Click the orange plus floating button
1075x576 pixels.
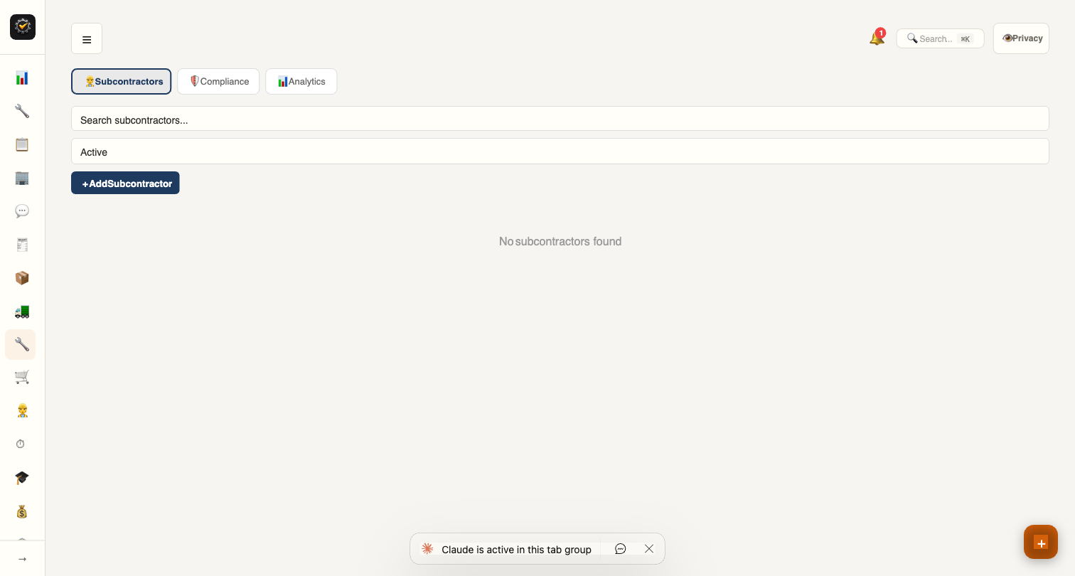(1041, 543)
